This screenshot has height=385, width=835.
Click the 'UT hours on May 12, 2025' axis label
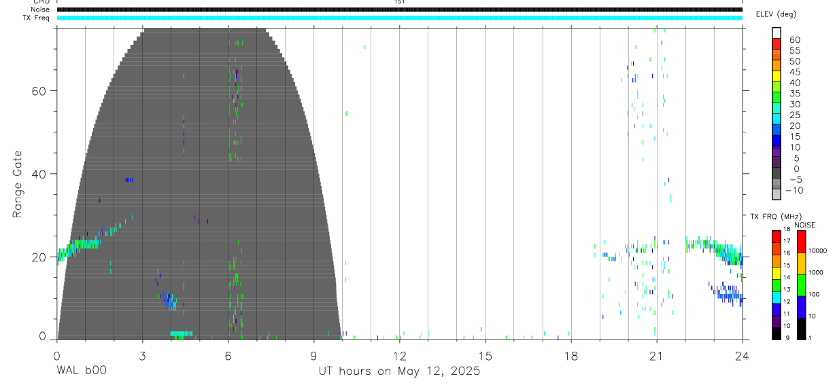tap(399, 371)
